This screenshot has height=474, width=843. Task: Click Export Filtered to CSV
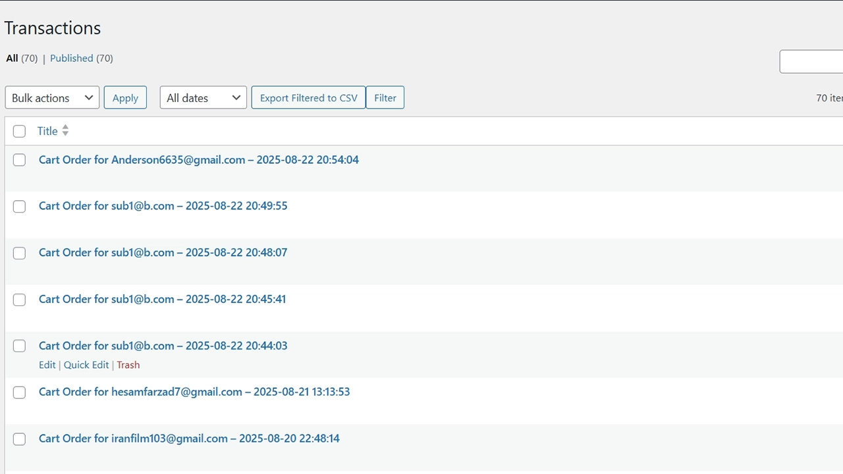tap(308, 97)
